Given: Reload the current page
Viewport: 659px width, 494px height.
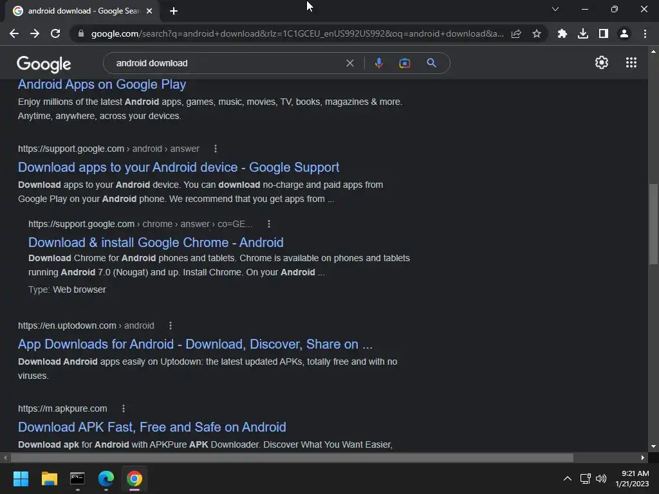Looking at the screenshot, I should click(55, 33).
